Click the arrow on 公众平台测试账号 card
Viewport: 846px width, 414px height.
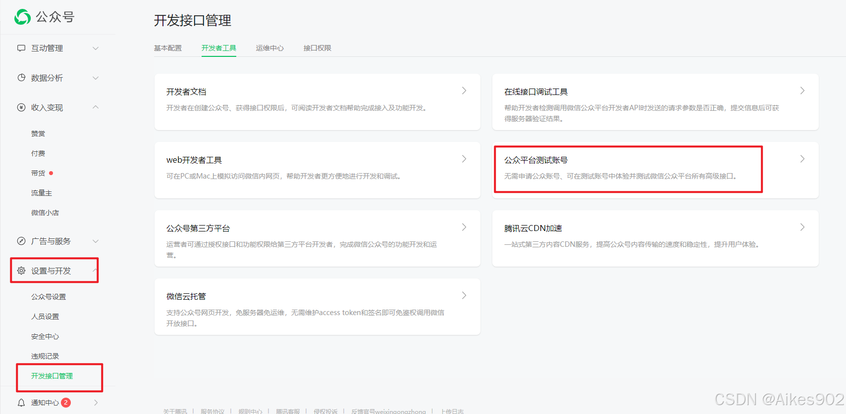(802, 159)
